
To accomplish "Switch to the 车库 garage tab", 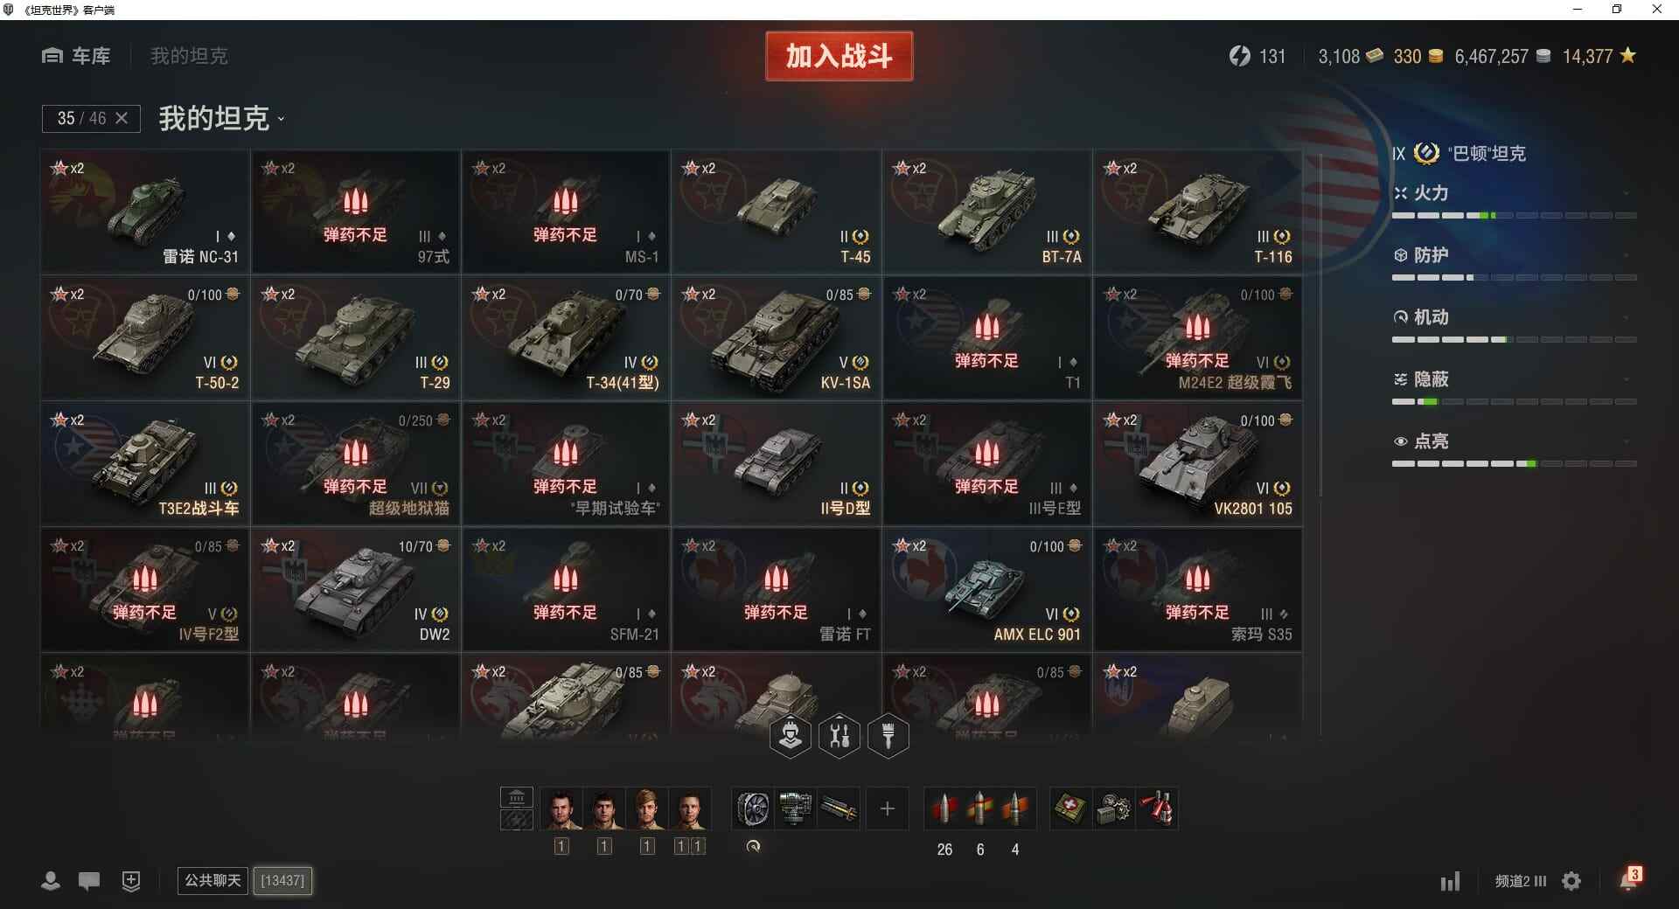I will pos(76,56).
